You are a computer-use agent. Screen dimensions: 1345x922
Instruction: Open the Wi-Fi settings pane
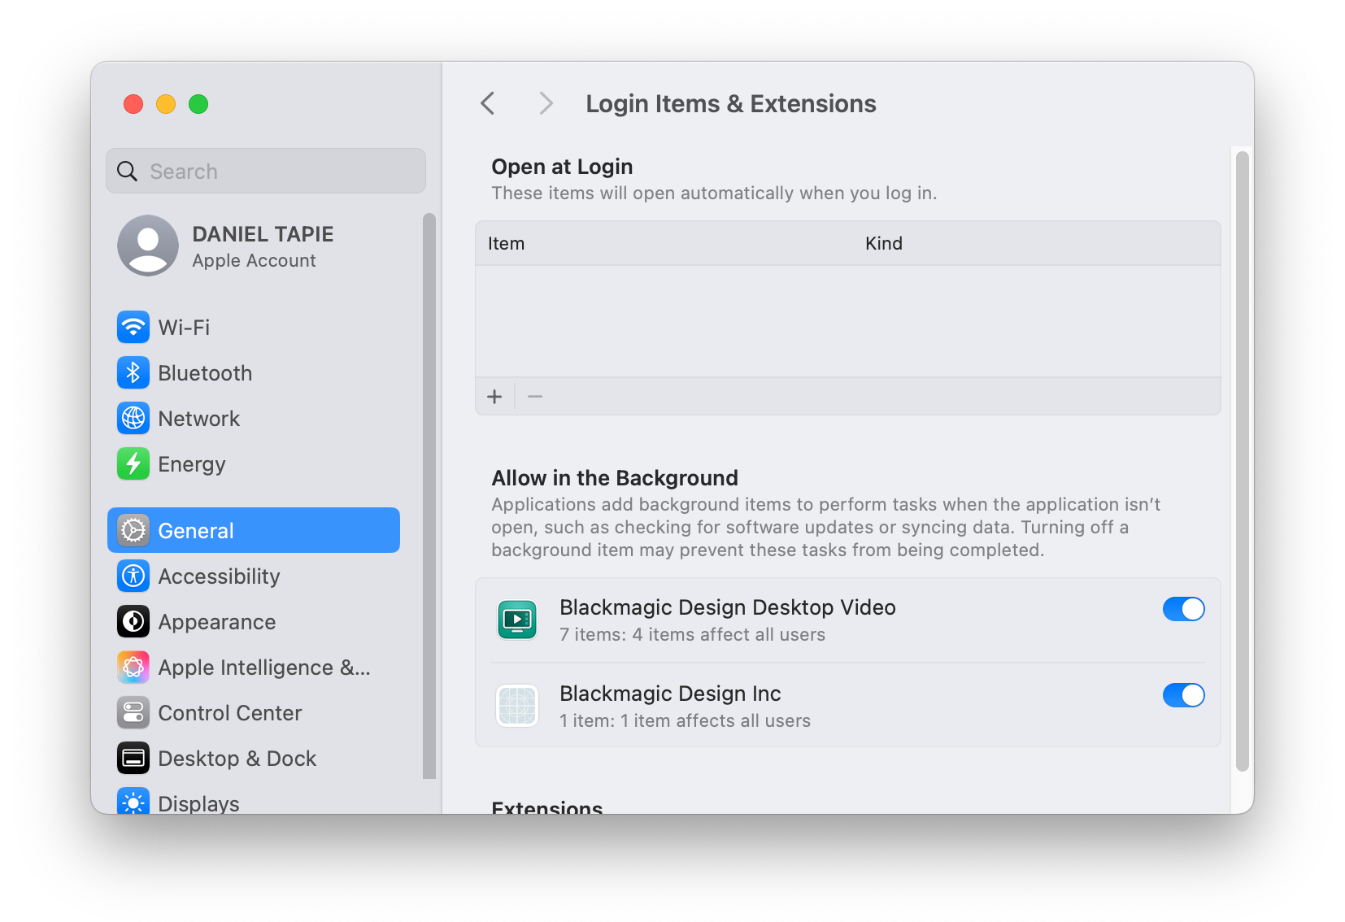(254, 327)
